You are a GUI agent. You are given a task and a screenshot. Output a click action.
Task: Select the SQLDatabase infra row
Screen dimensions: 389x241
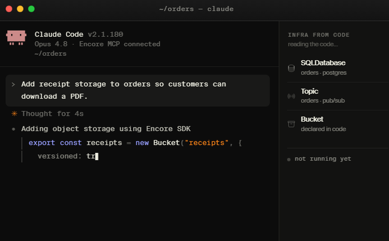(x=338, y=68)
